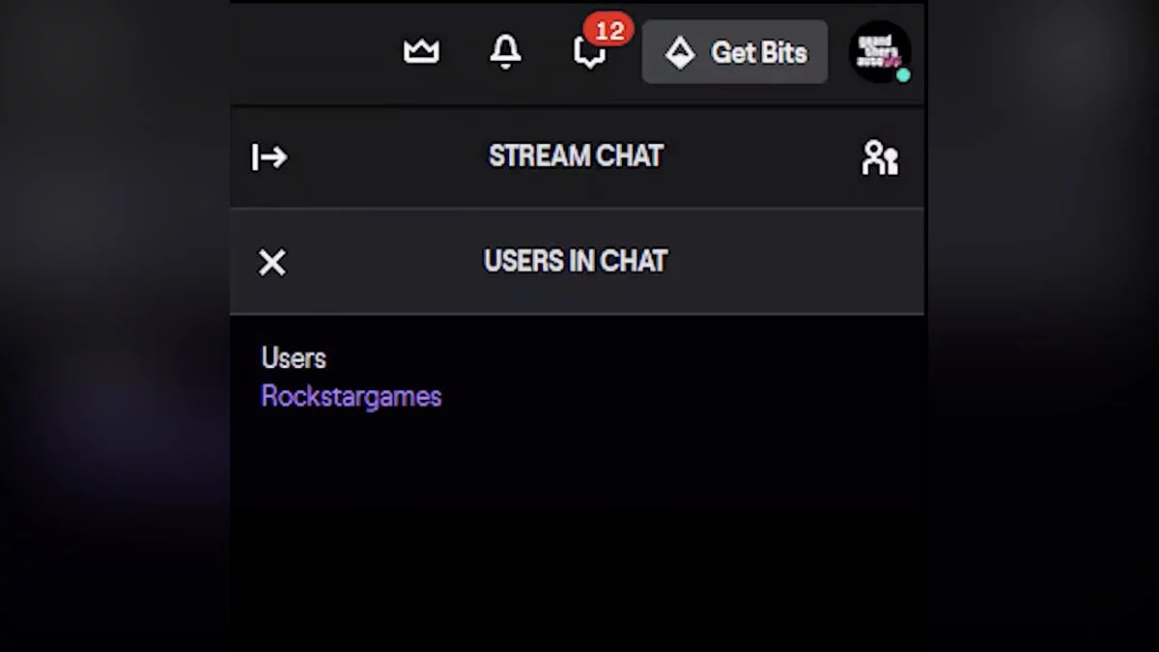Click the USERS IN CHAT heading
This screenshot has width=1159, height=652.
pos(576,262)
